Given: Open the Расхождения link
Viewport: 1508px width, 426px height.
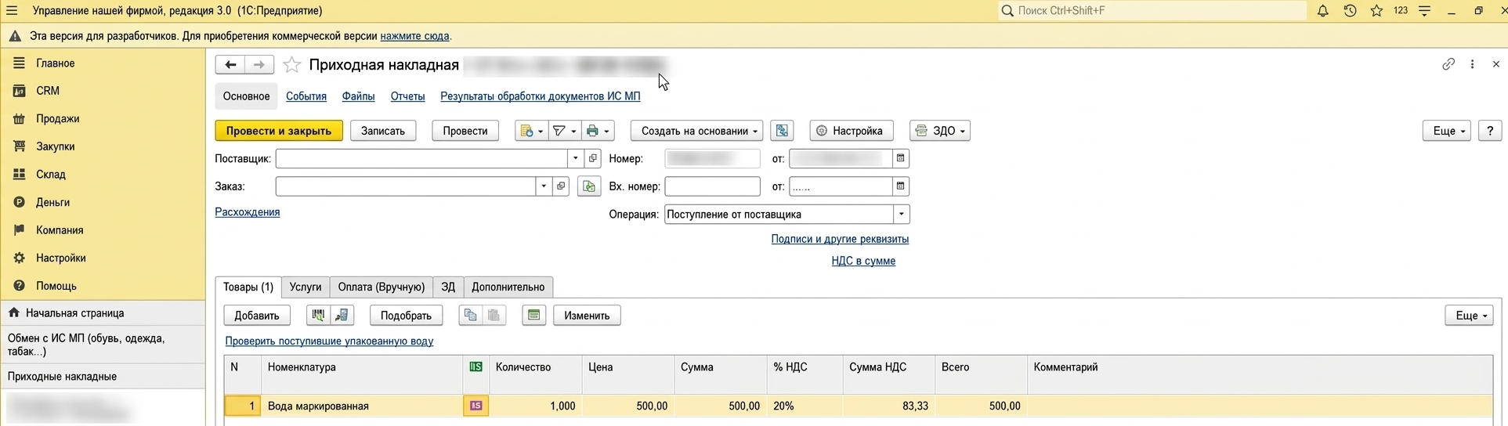Looking at the screenshot, I should (x=248, y=212).
